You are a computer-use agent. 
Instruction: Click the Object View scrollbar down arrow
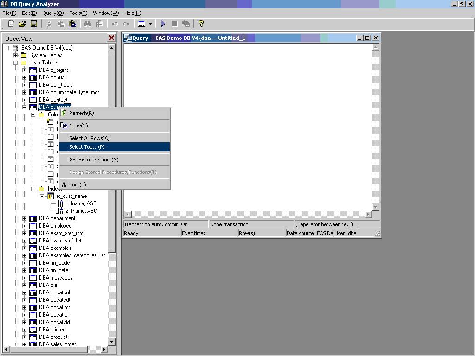pyautogui.click(x=111, y=342)
